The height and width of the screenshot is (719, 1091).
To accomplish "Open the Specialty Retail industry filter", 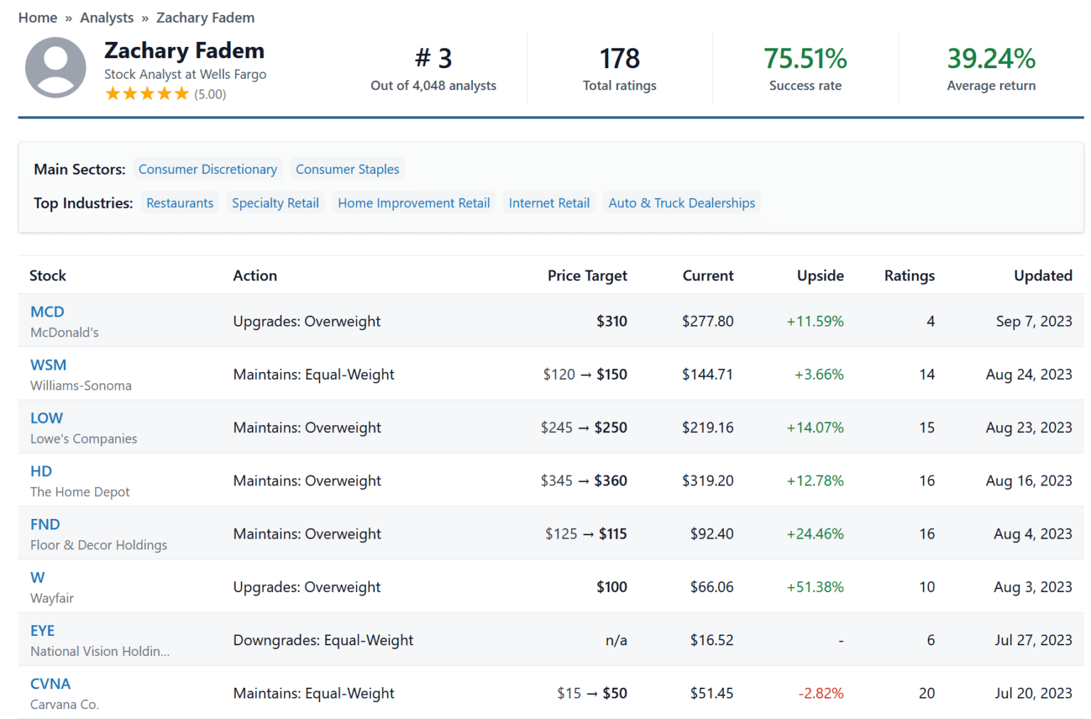I will coord(275,203).
